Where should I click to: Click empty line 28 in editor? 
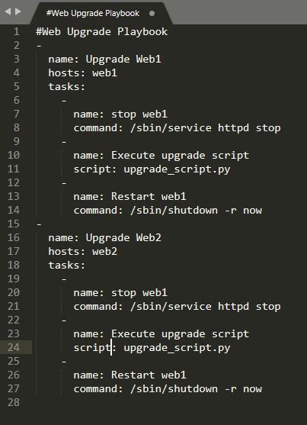(169, 402)
